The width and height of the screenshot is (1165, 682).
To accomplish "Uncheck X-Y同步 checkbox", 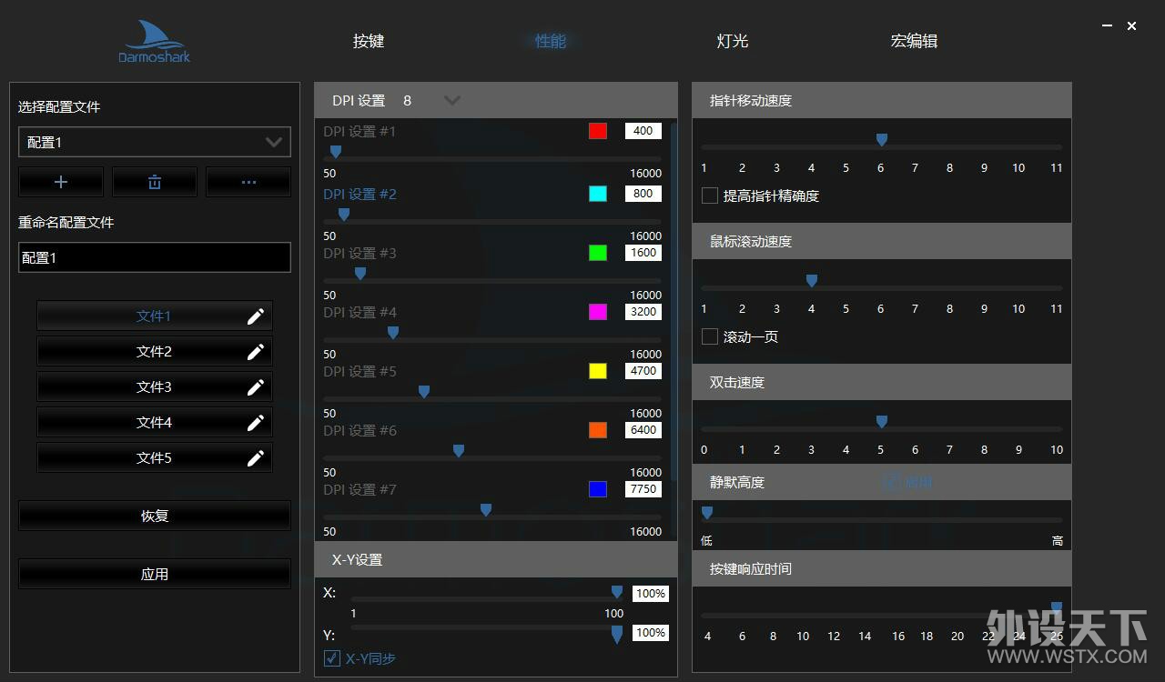I will [x=332, y=658].
